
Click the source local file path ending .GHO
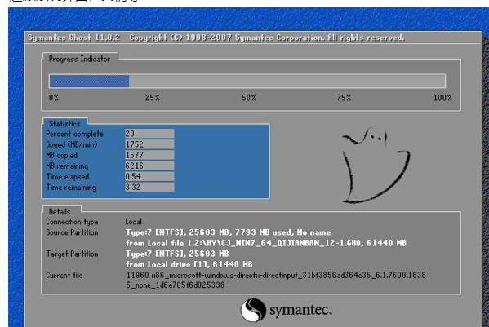(266, 243)
